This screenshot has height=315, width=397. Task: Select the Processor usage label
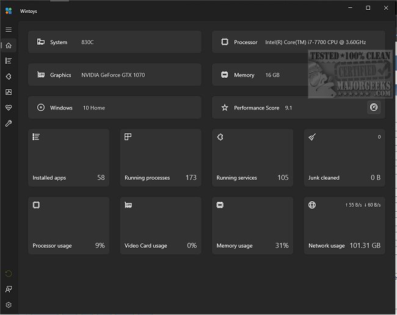[x=52, y=246]
